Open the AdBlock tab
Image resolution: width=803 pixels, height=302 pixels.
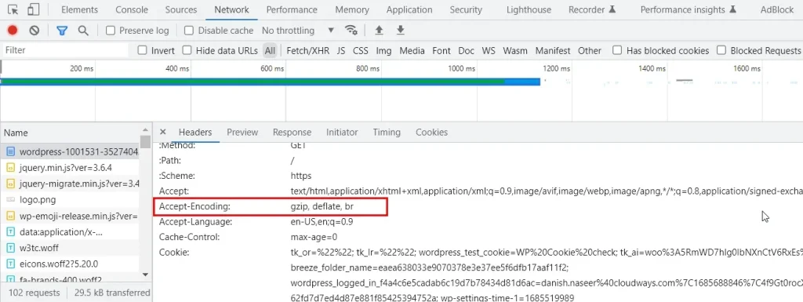(777, 9)
